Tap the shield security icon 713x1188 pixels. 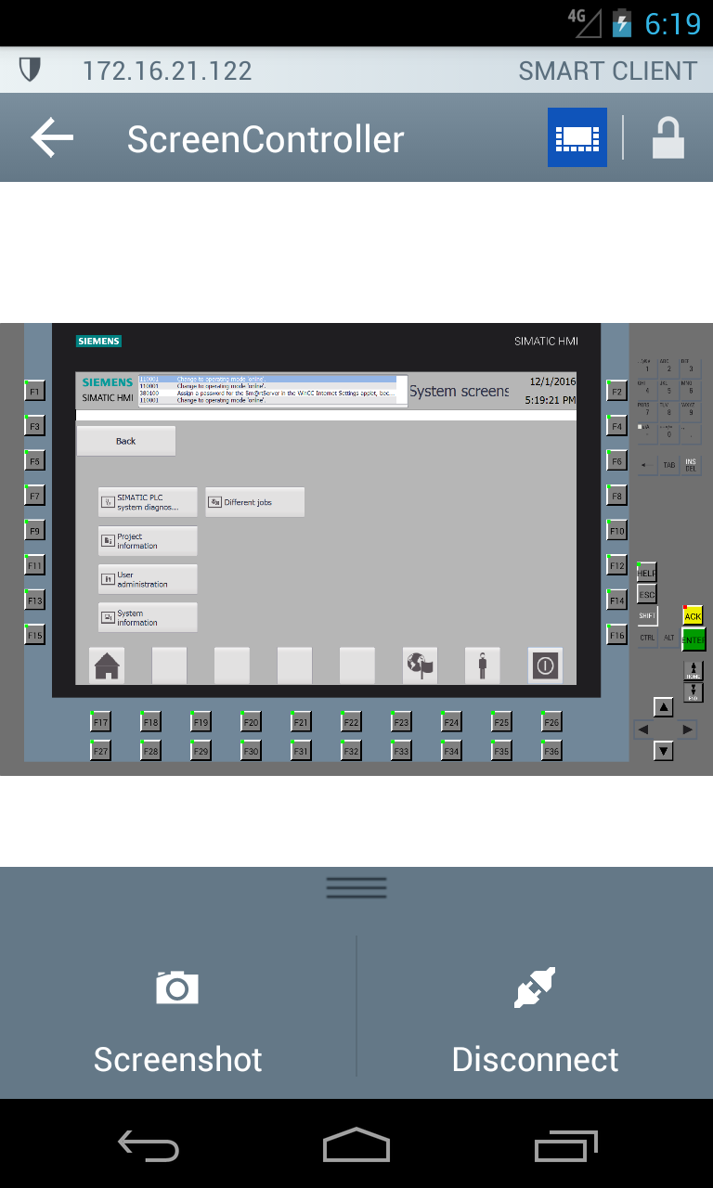(x=30, y=71)
